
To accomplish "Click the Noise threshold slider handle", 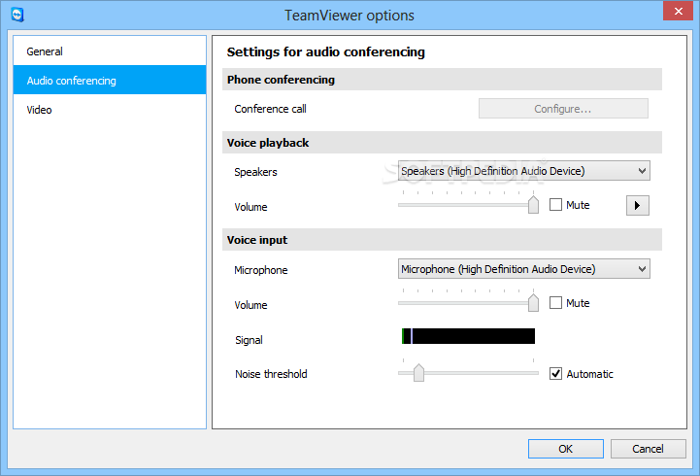I will point(418,373).
